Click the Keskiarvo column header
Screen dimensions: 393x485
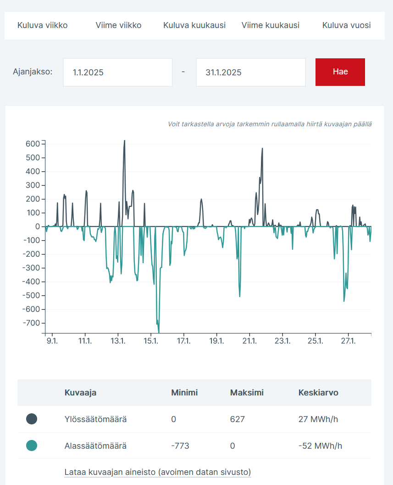click(x=318, y=393)
